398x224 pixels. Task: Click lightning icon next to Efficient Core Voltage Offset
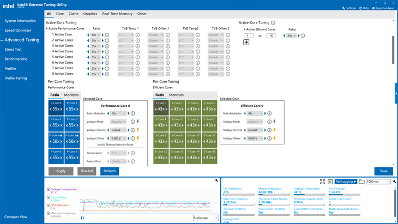(x=274, y=138)
